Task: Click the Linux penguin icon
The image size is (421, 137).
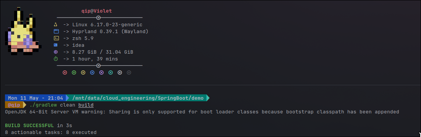Action: pos(56,25)
